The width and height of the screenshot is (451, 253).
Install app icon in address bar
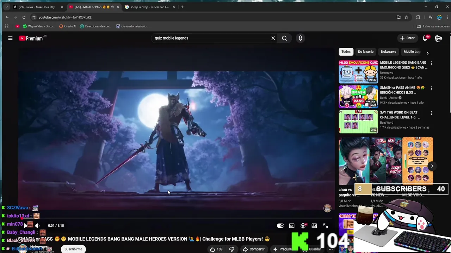(x=399, y=17)
